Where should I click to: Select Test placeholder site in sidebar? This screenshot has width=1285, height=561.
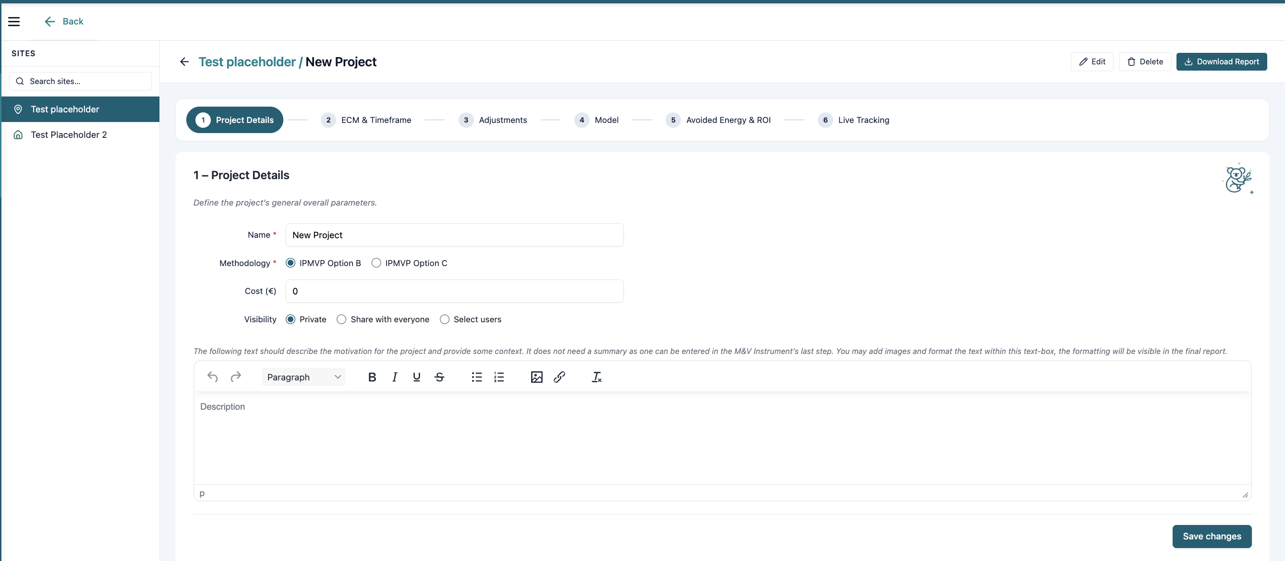tap(80, 110)
